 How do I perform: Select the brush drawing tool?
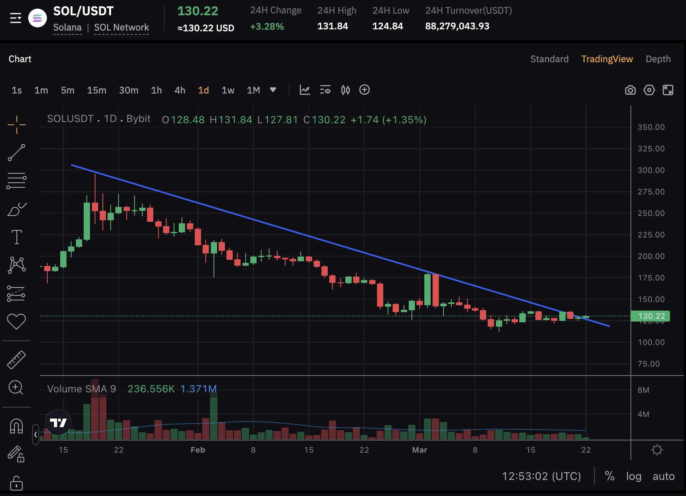(16, 209)
